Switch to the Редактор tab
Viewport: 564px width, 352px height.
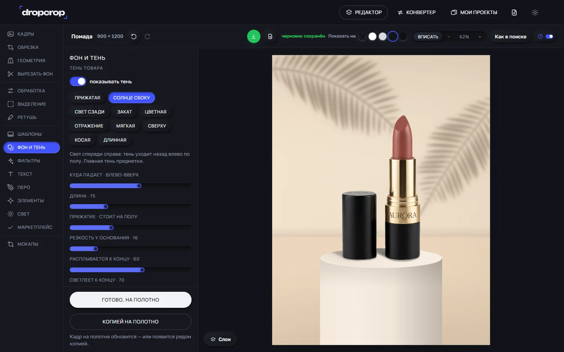(x=363, y=13)
